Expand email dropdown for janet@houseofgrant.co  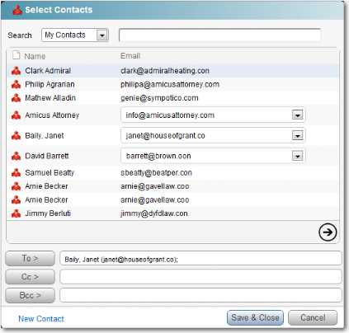(297, 135)
